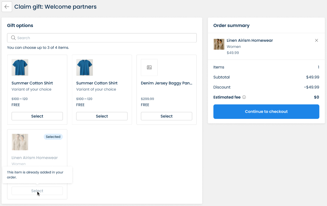Click the 'already added in your order' tooltip
Image resolution: width=327 pixels, height=206 pixels.
37,175
